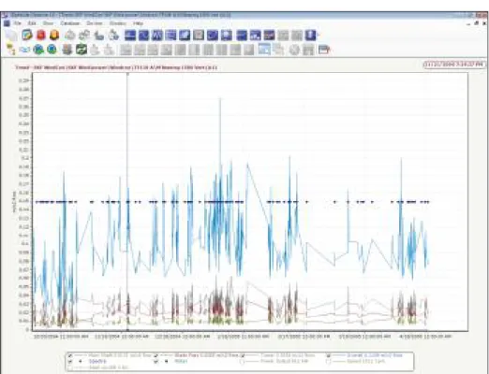Viewport: 489px width, 374px height.
Task: Open the File menu
Action: coord(17,23)
